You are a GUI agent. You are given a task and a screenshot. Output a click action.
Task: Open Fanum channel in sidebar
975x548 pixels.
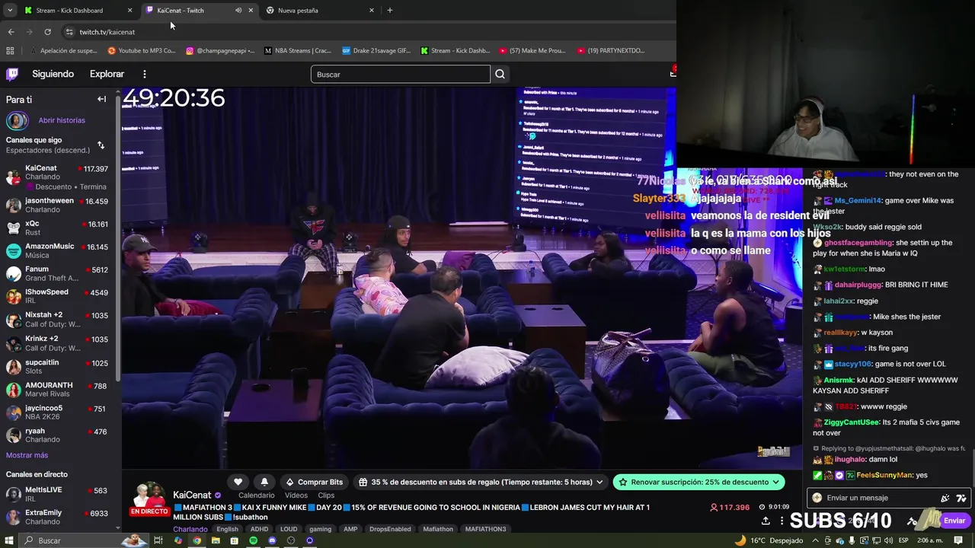[x=57, y=273]
